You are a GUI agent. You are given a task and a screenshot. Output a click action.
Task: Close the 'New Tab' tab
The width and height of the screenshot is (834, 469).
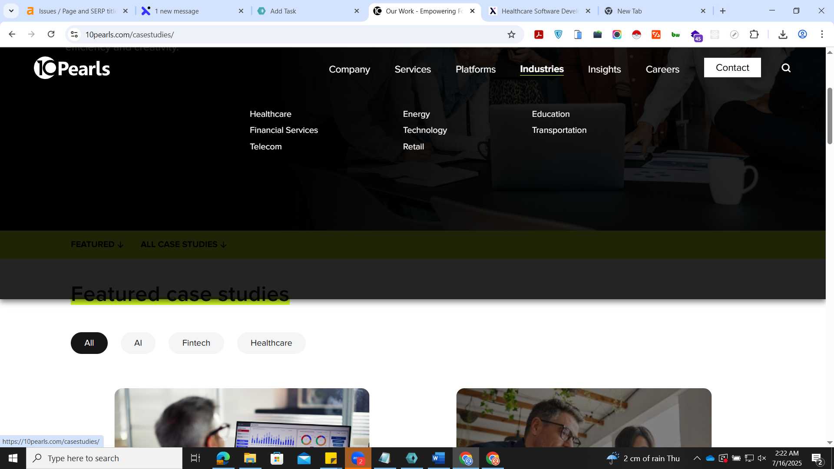(703, 11)
